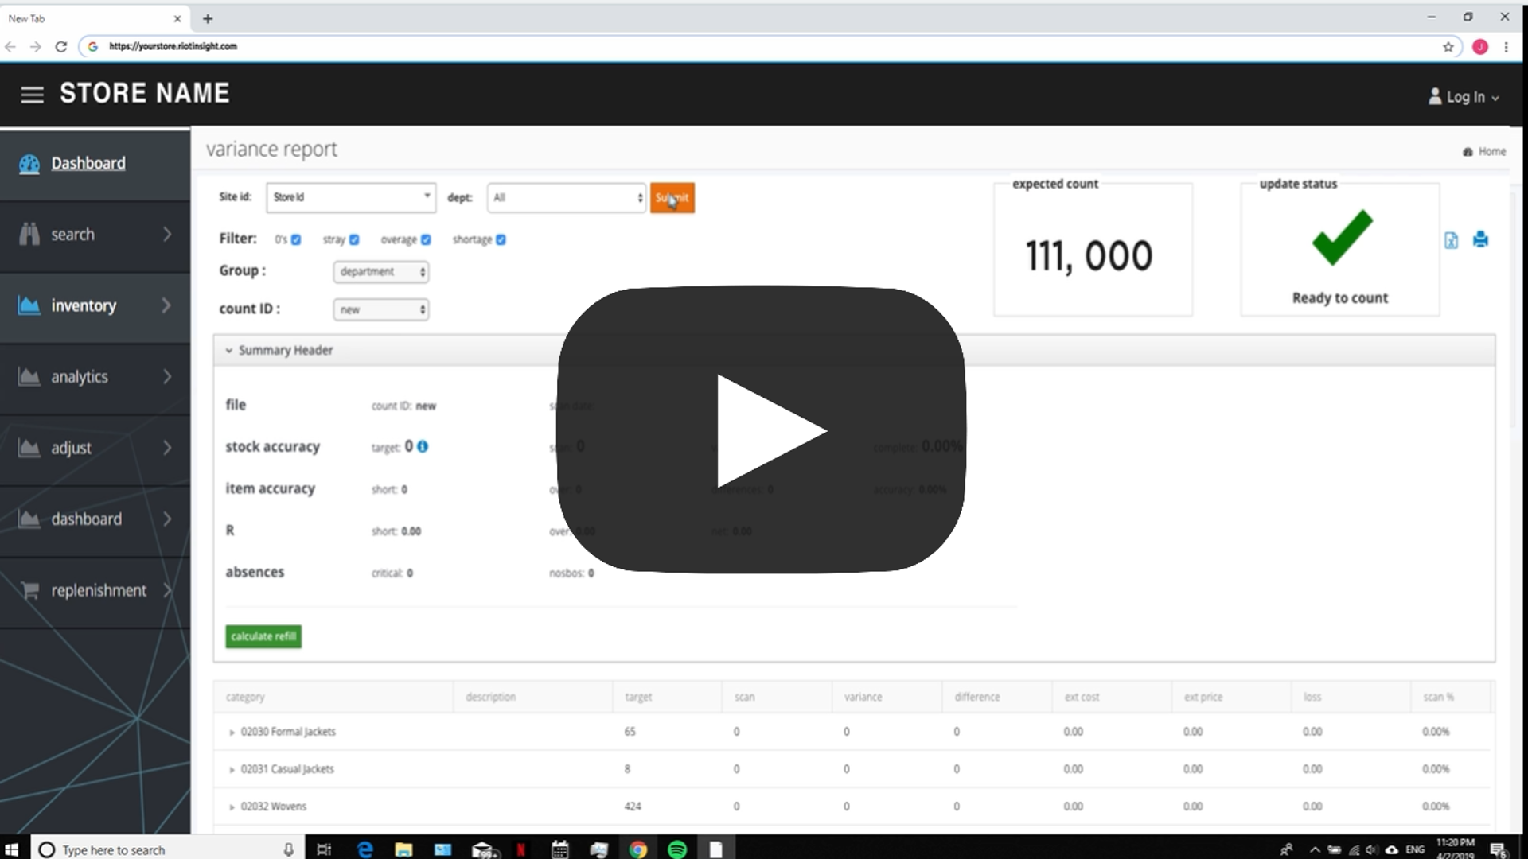This screenshot has height=859, width=1528.
Task: Click the Home breadcrumb icon
Action: coord(1468,152)
